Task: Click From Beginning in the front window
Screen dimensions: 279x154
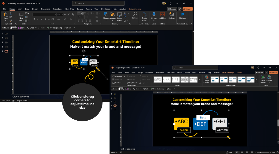Action: (x=157, y=89)
